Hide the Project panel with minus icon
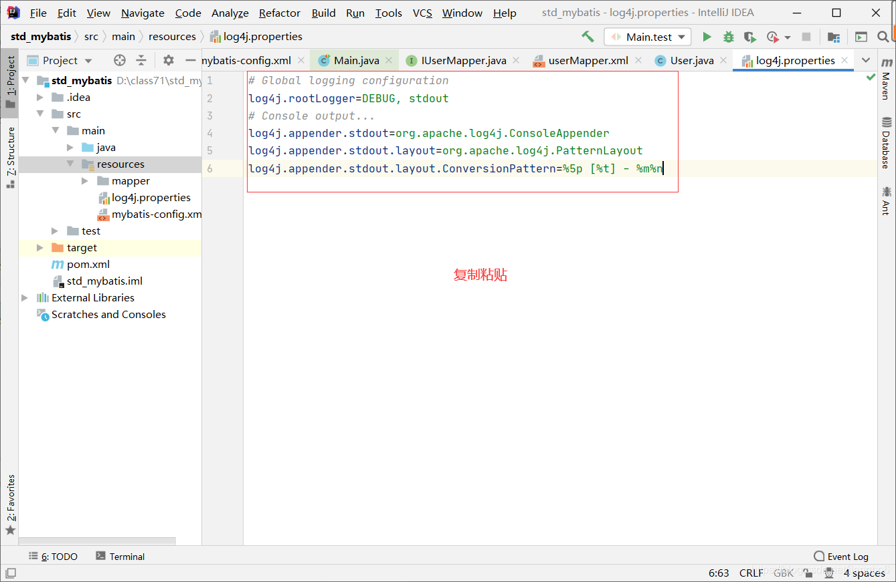 (191, 60)
